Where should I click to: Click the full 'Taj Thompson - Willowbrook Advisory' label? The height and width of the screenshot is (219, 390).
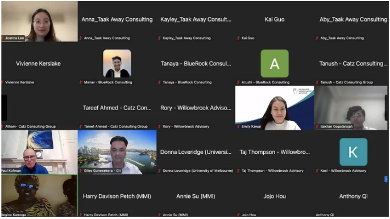(273, 171)
